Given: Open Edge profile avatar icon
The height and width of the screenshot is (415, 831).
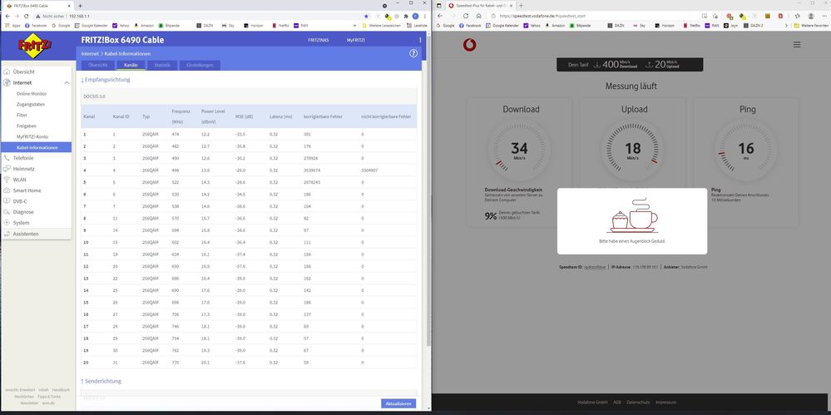Looking at the screenshot, I should click(811, 17).
